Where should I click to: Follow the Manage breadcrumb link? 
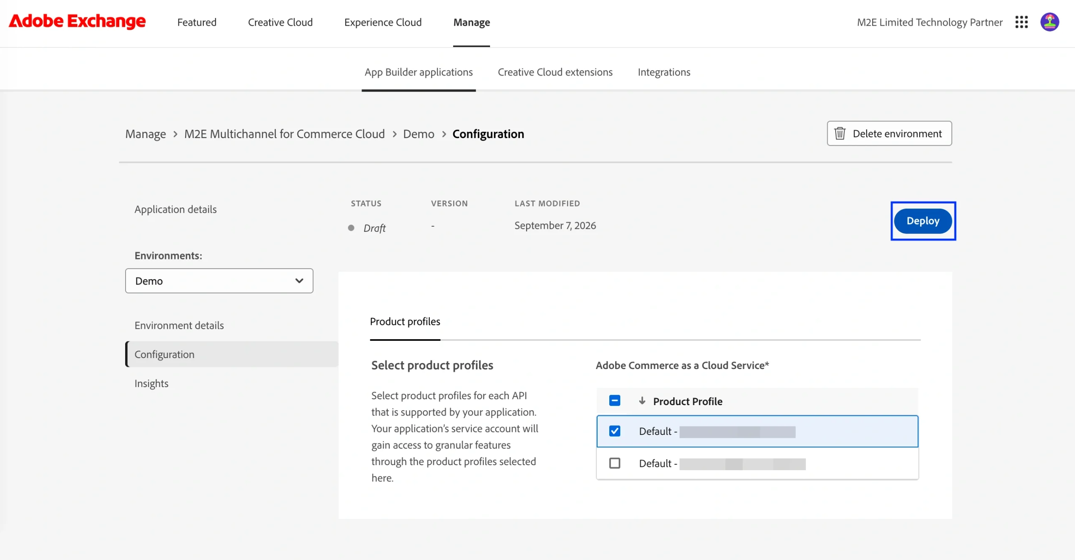point(145,134)
